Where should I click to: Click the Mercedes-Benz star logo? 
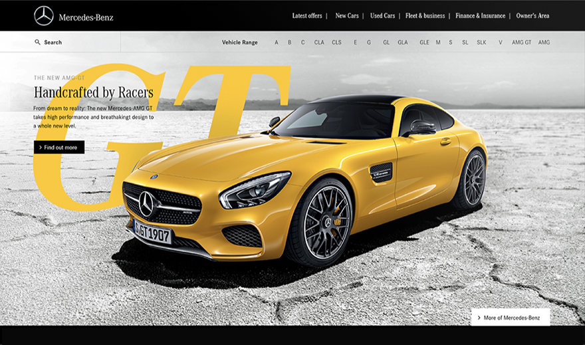point(44,16)
